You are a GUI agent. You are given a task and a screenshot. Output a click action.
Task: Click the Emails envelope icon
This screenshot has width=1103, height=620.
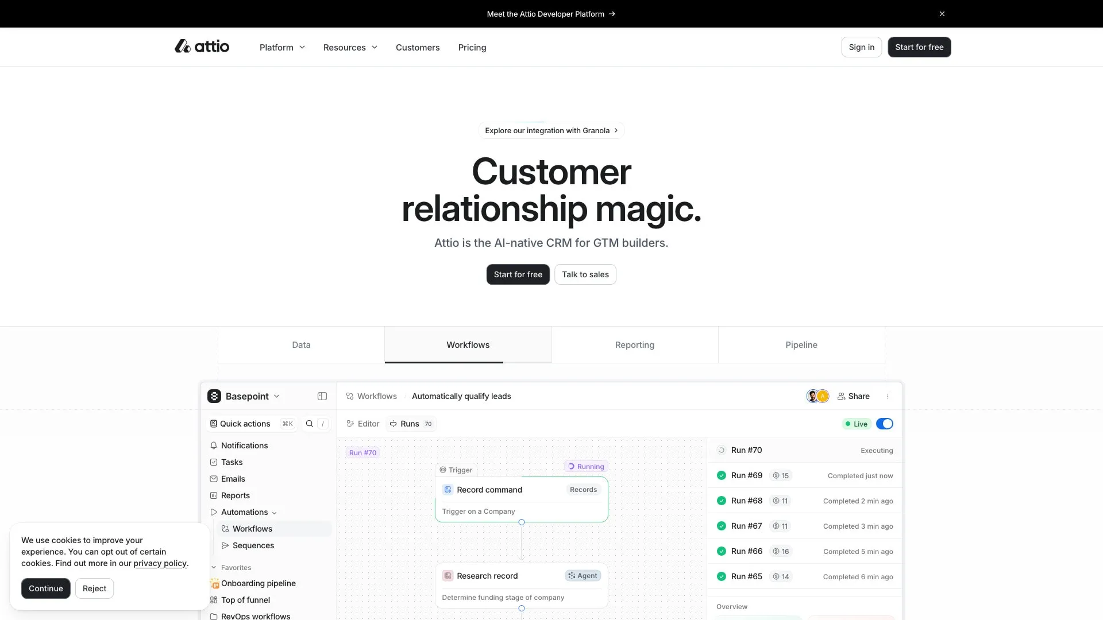click(x=214, y=479)
